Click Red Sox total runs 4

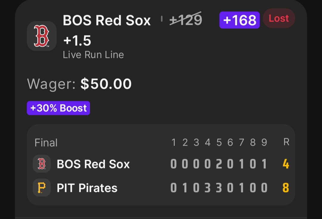[286, 164]
